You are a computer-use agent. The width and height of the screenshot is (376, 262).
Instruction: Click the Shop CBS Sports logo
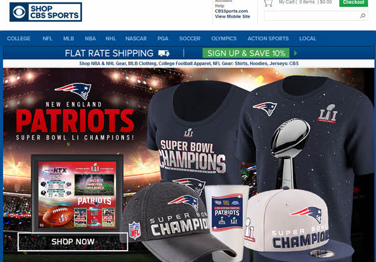point(46,12)
